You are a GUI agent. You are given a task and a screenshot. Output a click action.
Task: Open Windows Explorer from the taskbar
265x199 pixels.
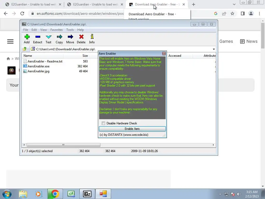(x=23, y=194)
